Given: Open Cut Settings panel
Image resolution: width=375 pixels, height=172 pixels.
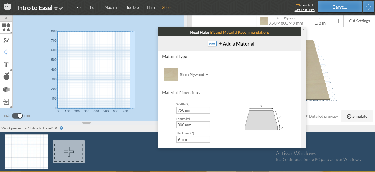Looking at the screenshot, I should coord(359,21).
